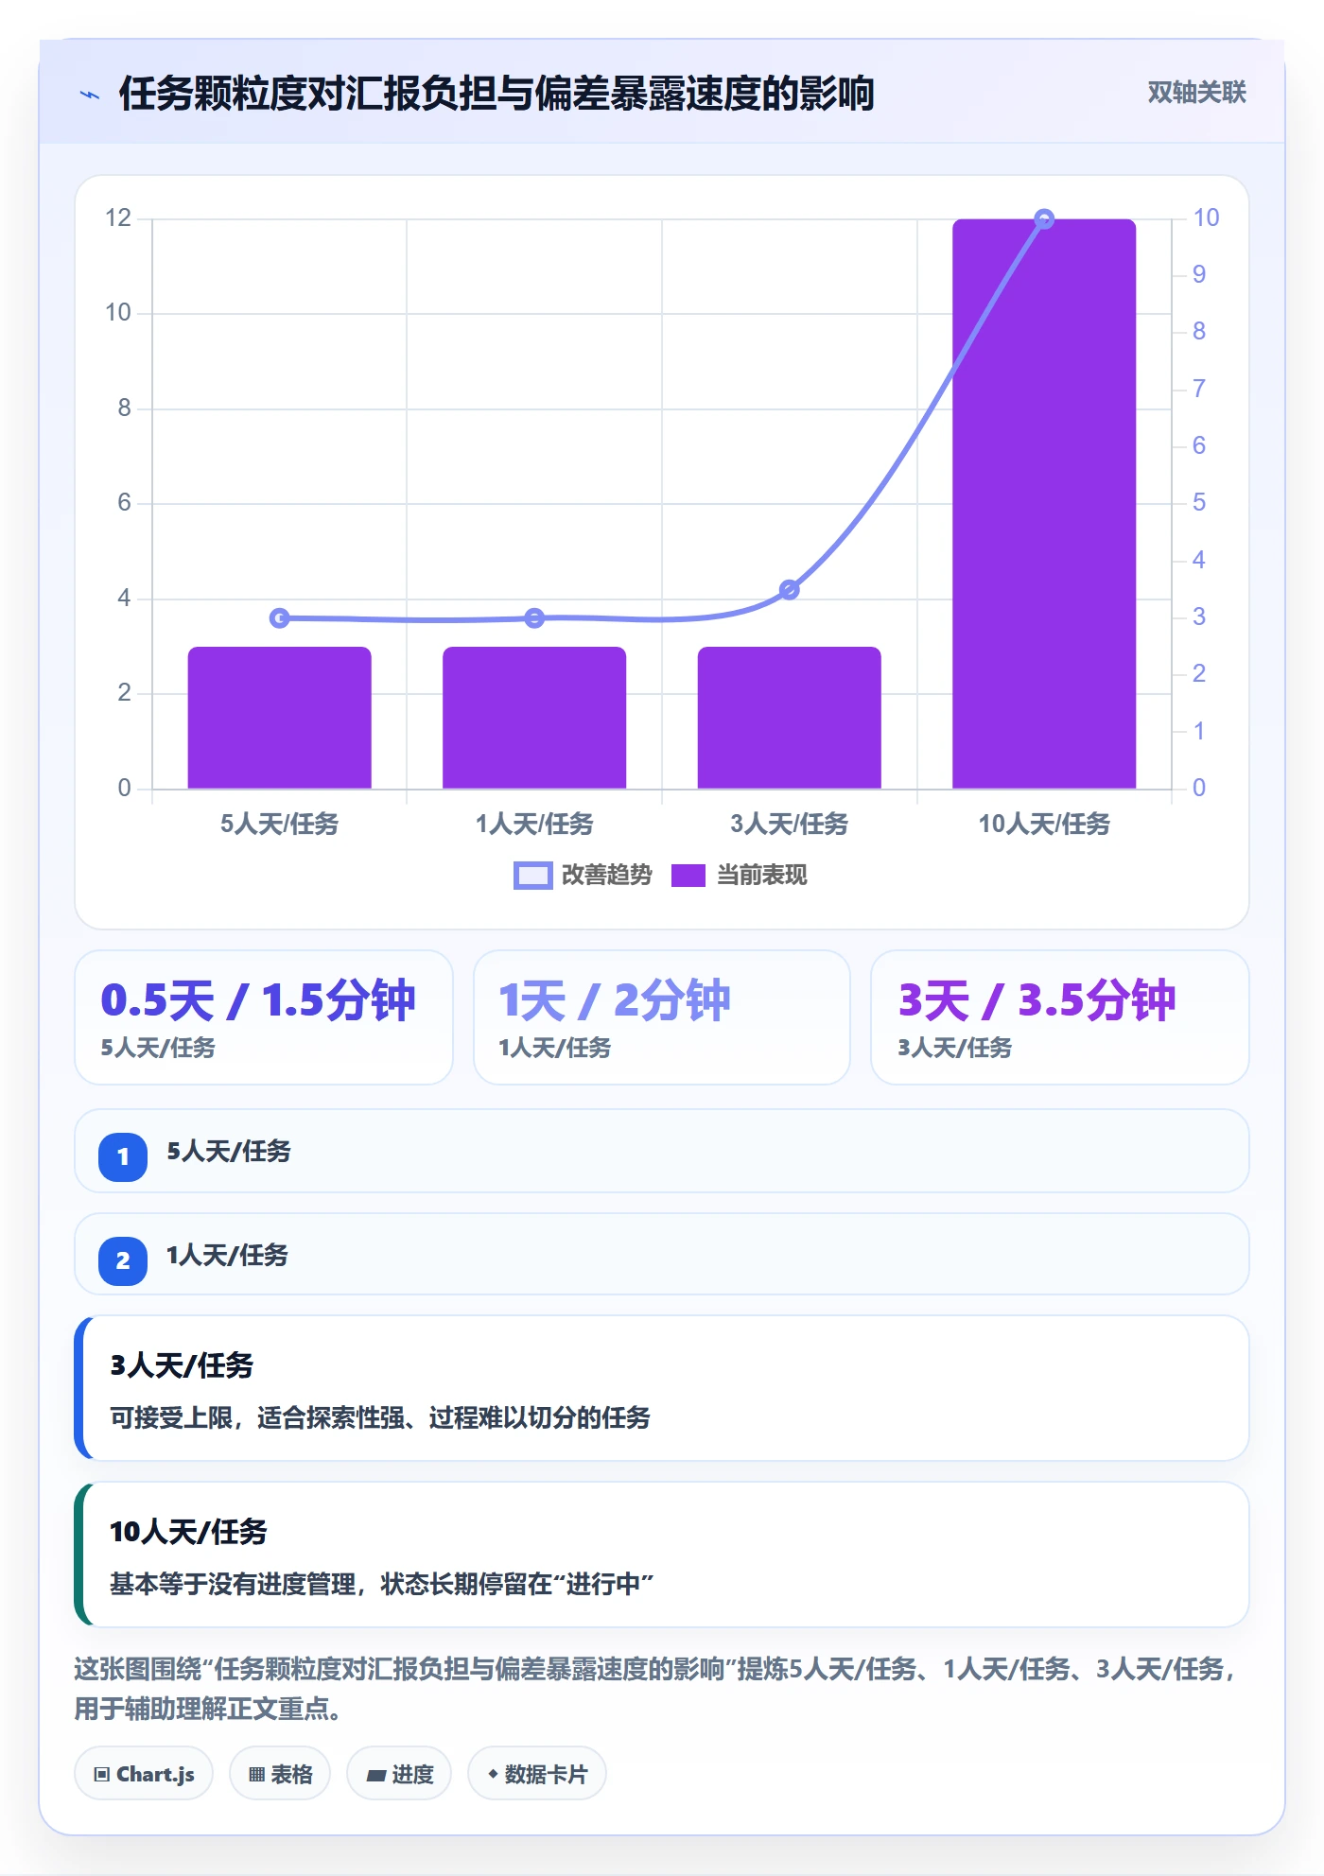
Task: Click the tall 10人天/任务 bar
Action: coord(1044,504)
